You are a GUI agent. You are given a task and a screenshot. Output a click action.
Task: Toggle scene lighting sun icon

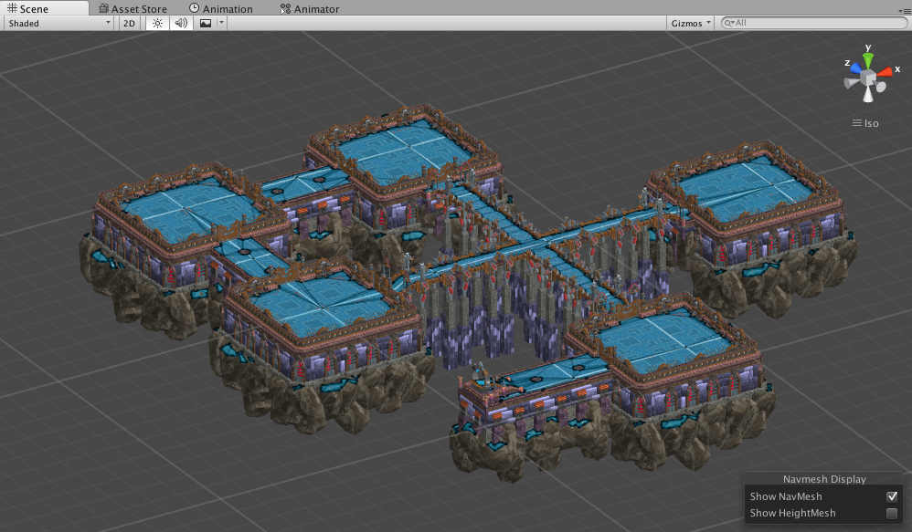pyautogui.click(x=157, y=23)
